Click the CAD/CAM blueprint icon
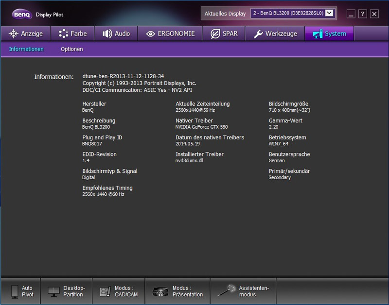Screen dimensions: 389x305 tap(105, 291)
